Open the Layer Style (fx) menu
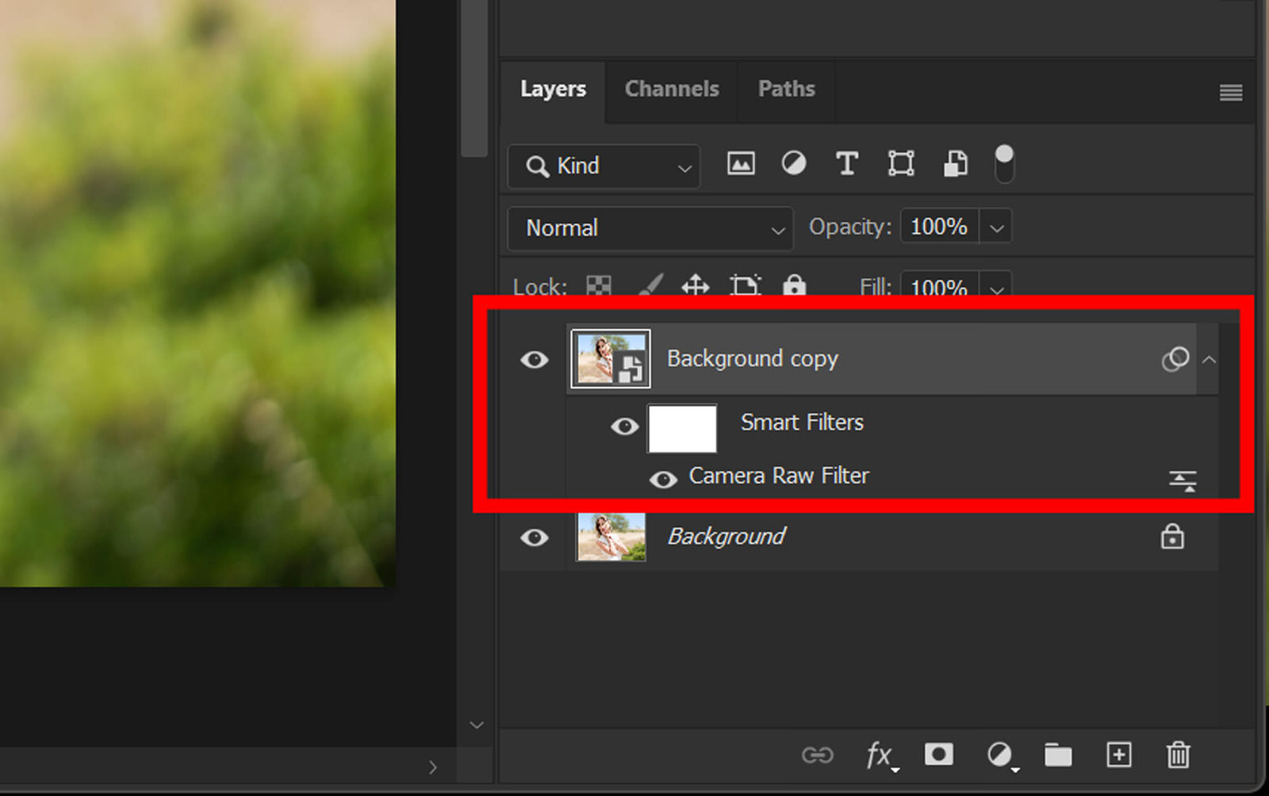 coord(880,755)
